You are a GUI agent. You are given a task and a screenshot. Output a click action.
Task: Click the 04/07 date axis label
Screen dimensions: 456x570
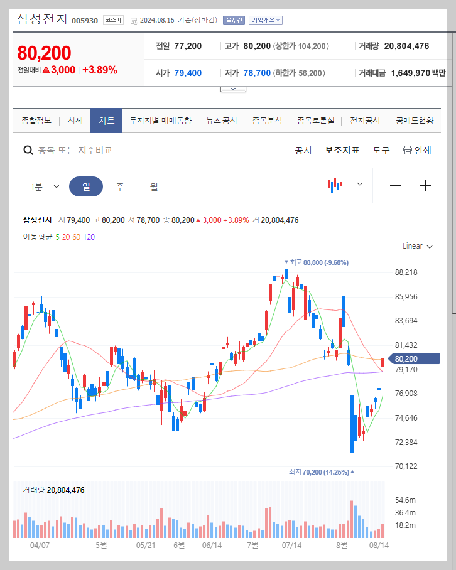coord(40,546)
